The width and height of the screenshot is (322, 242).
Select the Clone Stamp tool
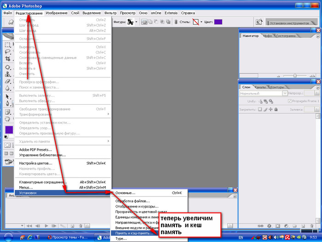coord(8,74)
